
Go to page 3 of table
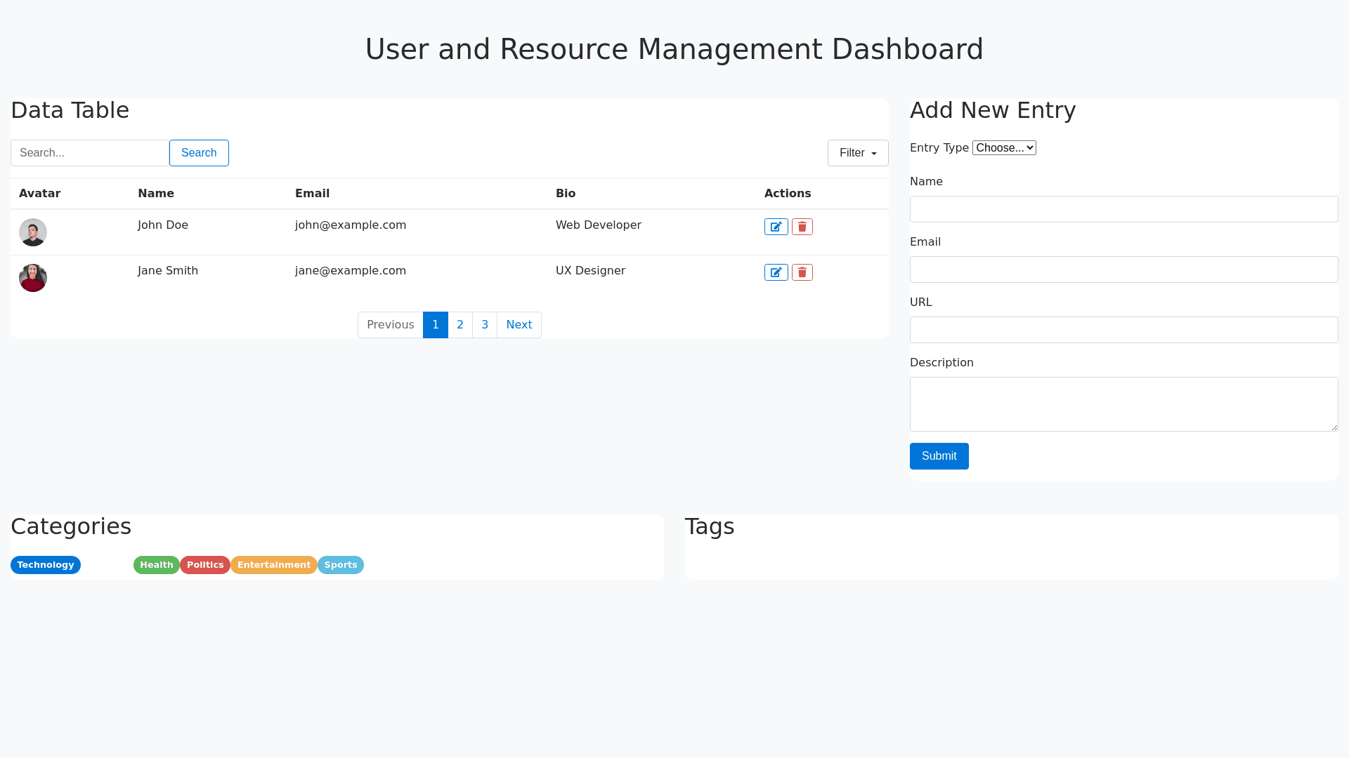click(485, 325)
